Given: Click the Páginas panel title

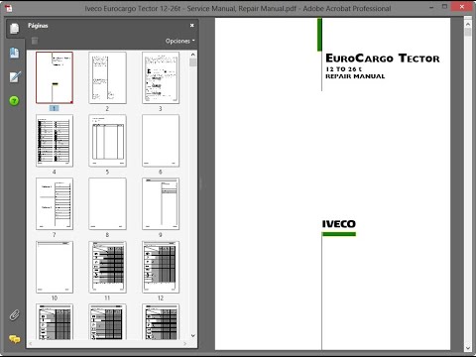Looking at the screenshot, I should pyautogui.click(x=38, y=26).
